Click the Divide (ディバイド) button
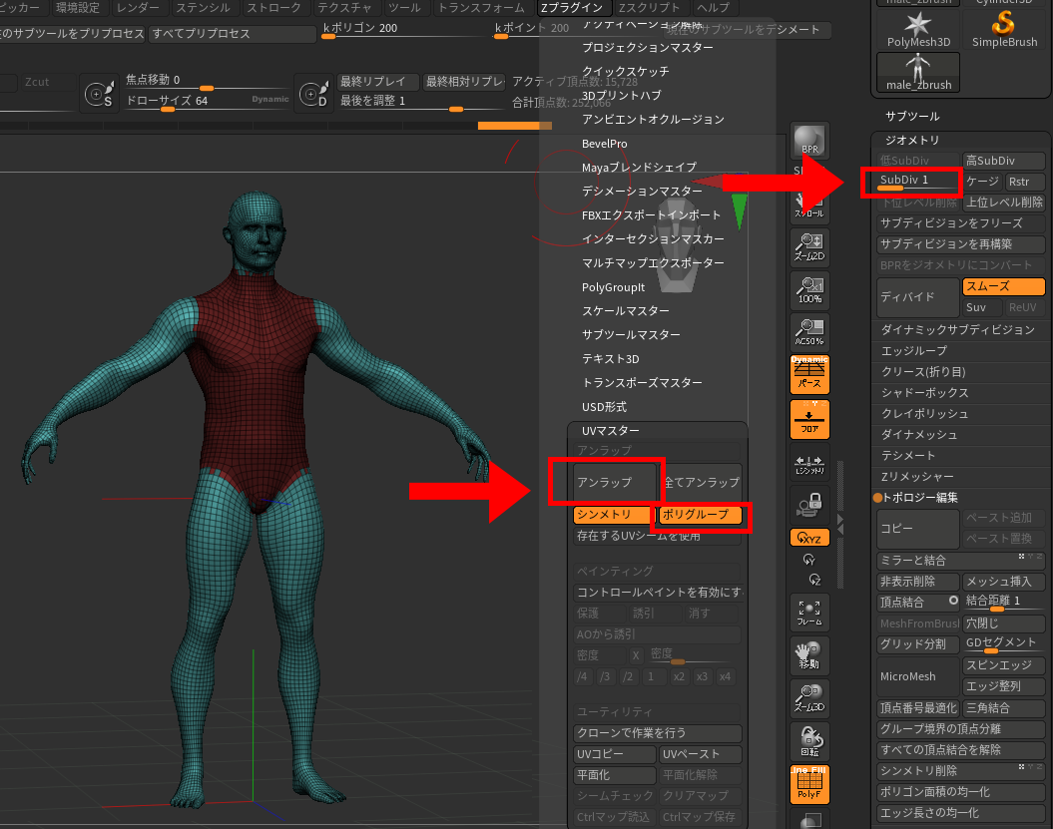 (x=918, y=296)
